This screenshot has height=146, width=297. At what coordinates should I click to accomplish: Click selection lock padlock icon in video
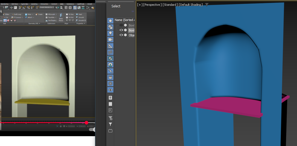pyautogui.click(x=61, y=126)
